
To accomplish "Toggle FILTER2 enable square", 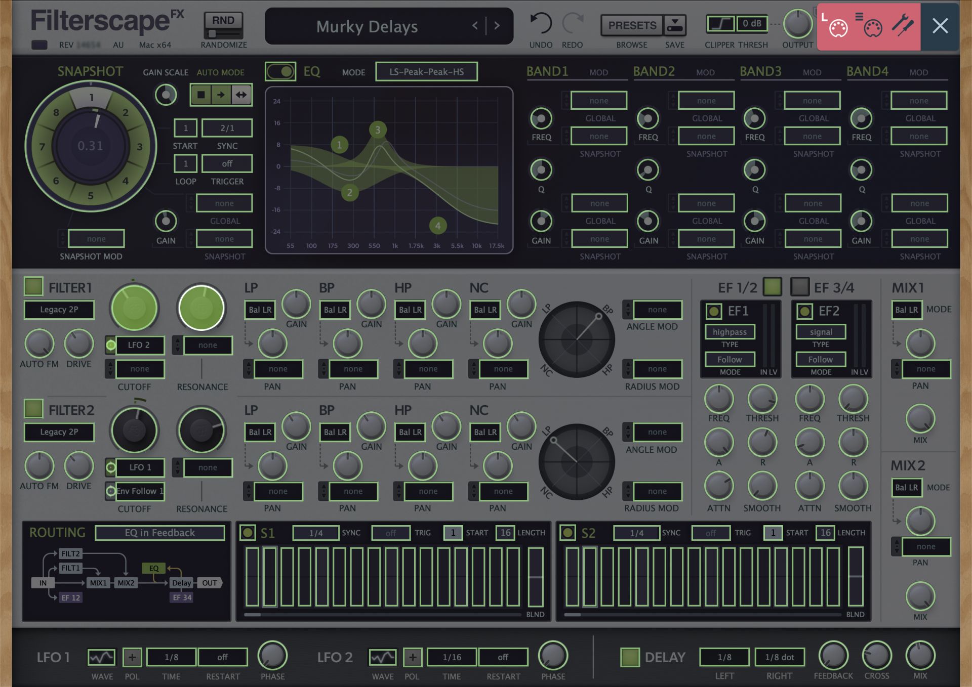I will tap(33, 408).
